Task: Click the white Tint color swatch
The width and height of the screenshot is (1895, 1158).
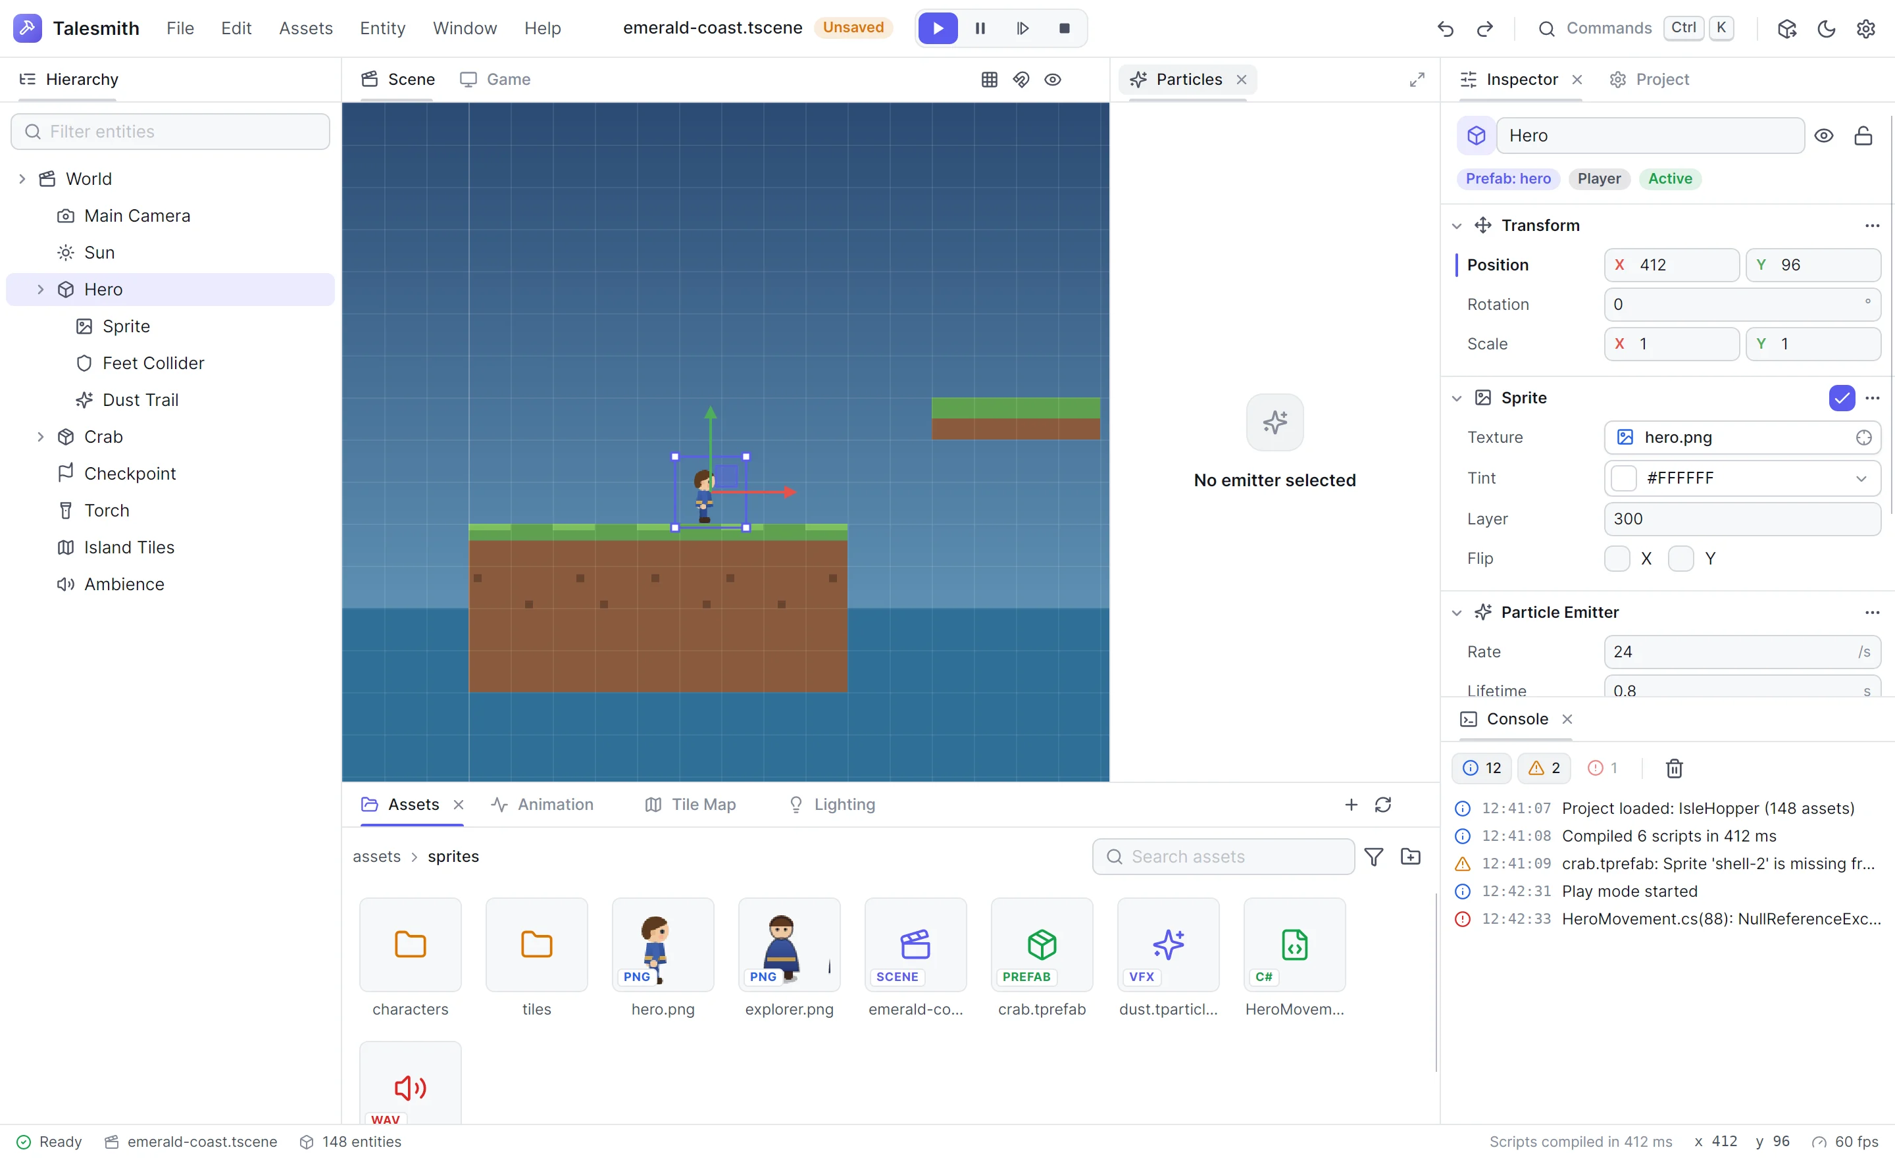Action: point(1623,478)
